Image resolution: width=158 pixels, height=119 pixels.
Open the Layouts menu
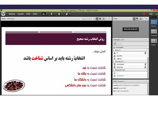[x=21, y=14]
